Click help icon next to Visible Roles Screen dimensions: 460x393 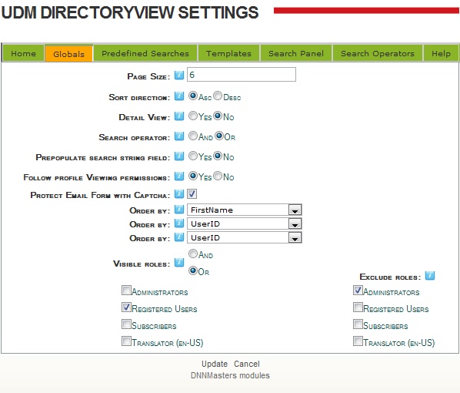coord(179,263)
